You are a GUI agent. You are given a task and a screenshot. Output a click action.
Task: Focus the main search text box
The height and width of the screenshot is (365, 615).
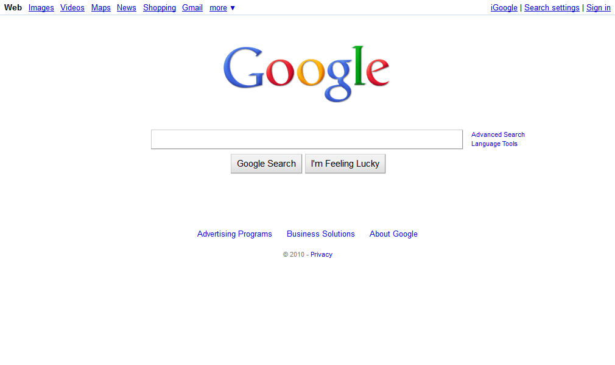pyautogui.click(x=307, y=139)
